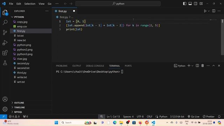Viewport: 224px width, 126px height.
Task: Open the Selection menu
Action: click(30, 4)
